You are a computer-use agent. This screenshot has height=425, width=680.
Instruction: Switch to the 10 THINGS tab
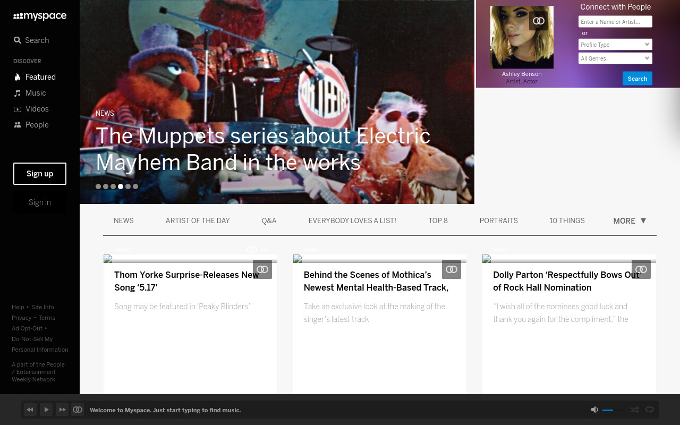click(x=567, y=220)
